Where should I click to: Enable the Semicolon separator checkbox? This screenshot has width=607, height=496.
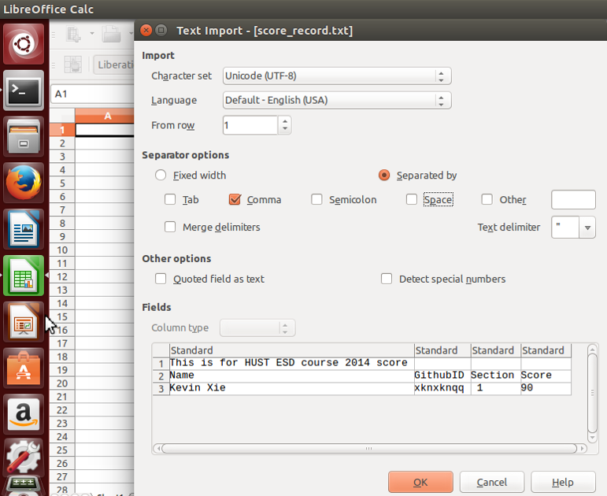pos(316,199)
